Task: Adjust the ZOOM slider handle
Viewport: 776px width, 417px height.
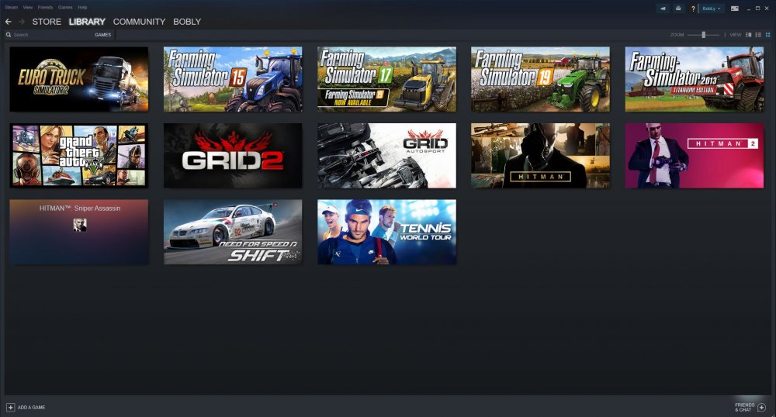Action: (x=703, y=35)
